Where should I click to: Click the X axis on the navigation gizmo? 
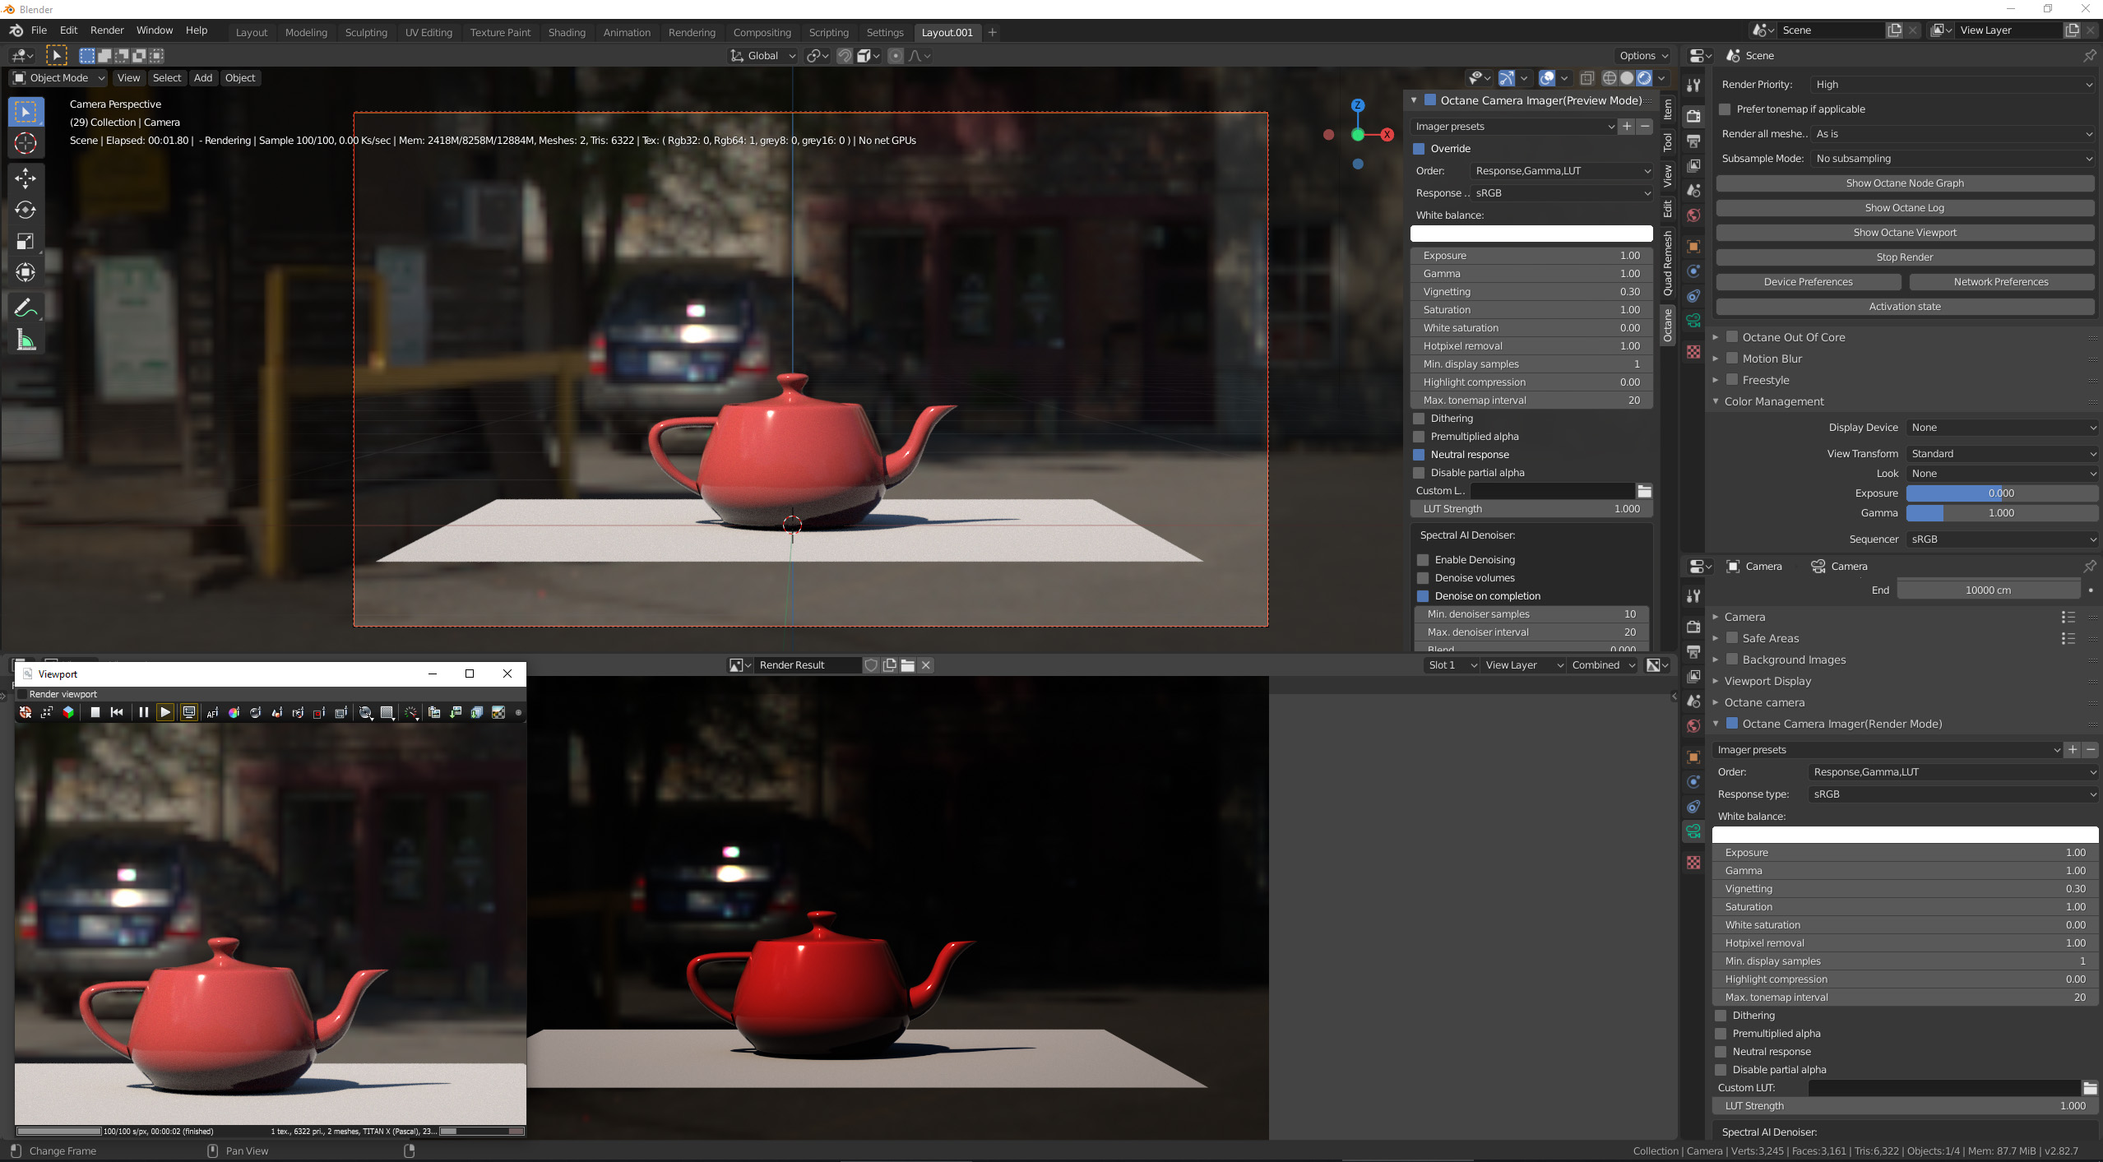click(x=1387, y=135)
